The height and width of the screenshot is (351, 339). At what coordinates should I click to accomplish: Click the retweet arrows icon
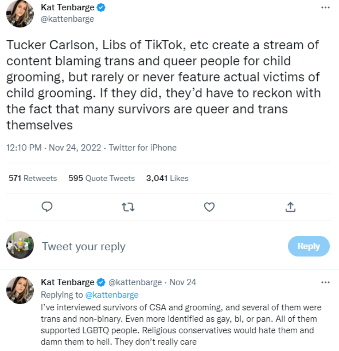128,207
